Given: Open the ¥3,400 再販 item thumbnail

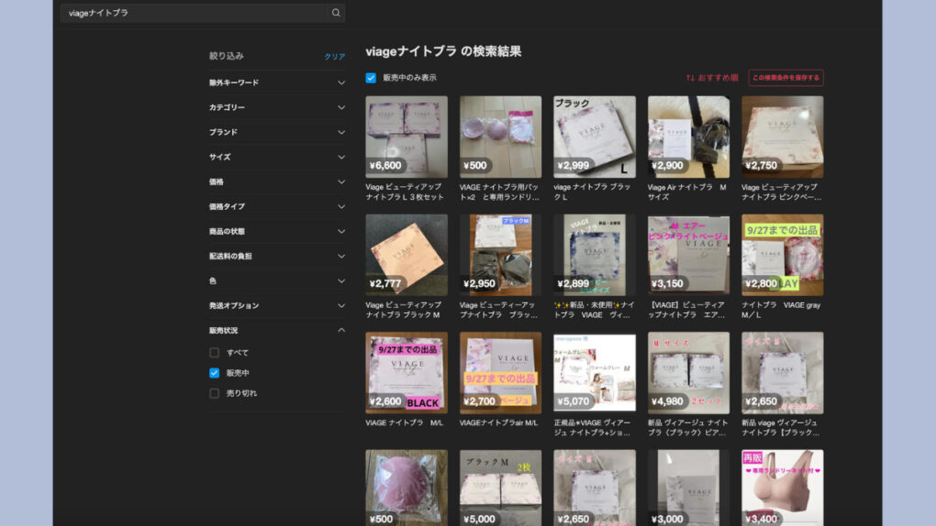Looking at the screenshot, I should (x=783, y=488).
